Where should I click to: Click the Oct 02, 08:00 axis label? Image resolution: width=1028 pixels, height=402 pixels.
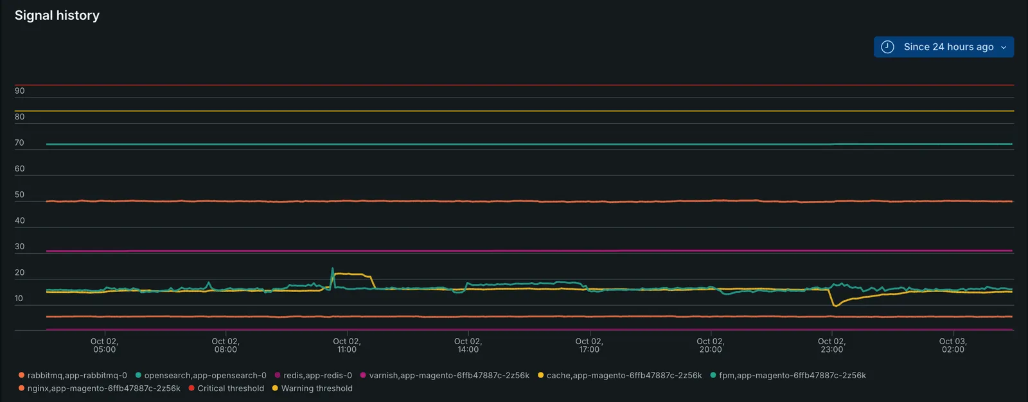tap(226, 345)
